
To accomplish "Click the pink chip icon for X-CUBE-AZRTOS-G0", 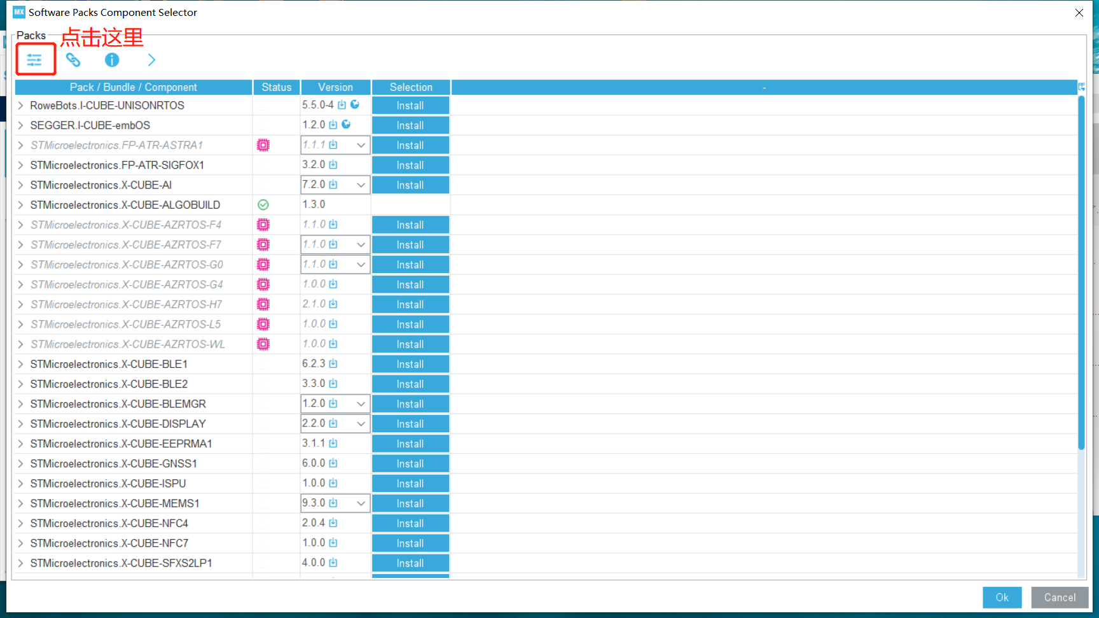I will pos(263,264).
